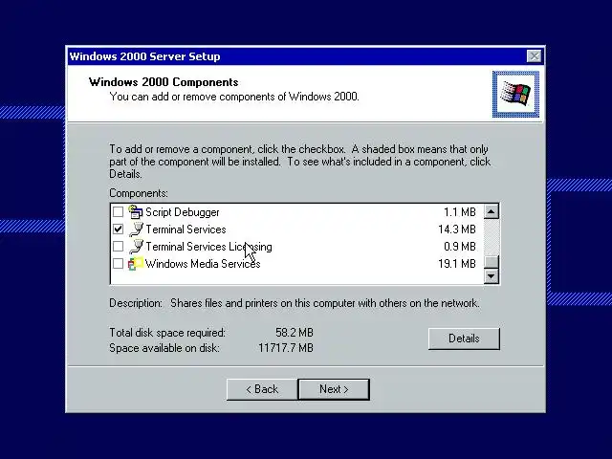
Task: Select the Terminal Services row label
Action: pyautogui.click(x=186, y=229)
